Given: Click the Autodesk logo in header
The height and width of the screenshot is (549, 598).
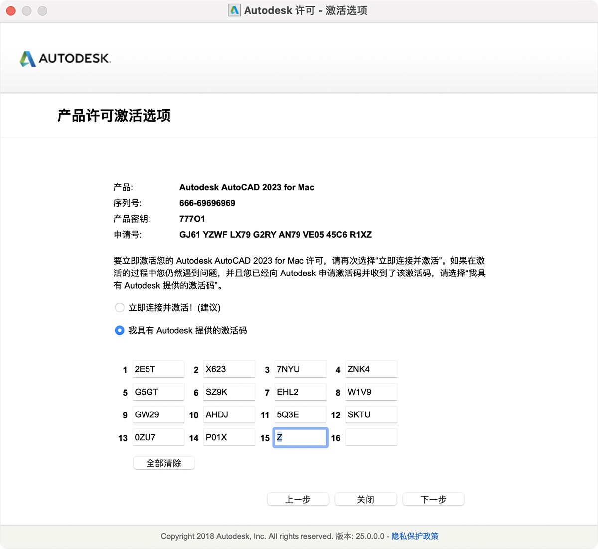Looking at the screenshot, I should (x=65, y=59).
